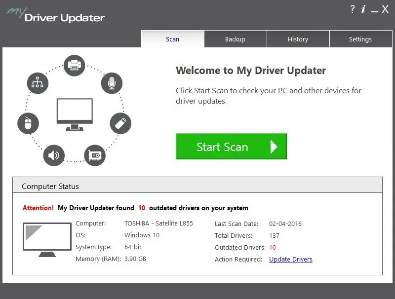Click the 3.90 GB memory value
The image size is (395, 299).
(x=135, y=259)
